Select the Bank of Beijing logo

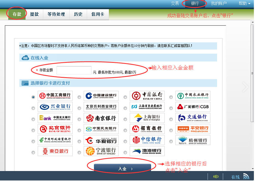tap(55, 129)
